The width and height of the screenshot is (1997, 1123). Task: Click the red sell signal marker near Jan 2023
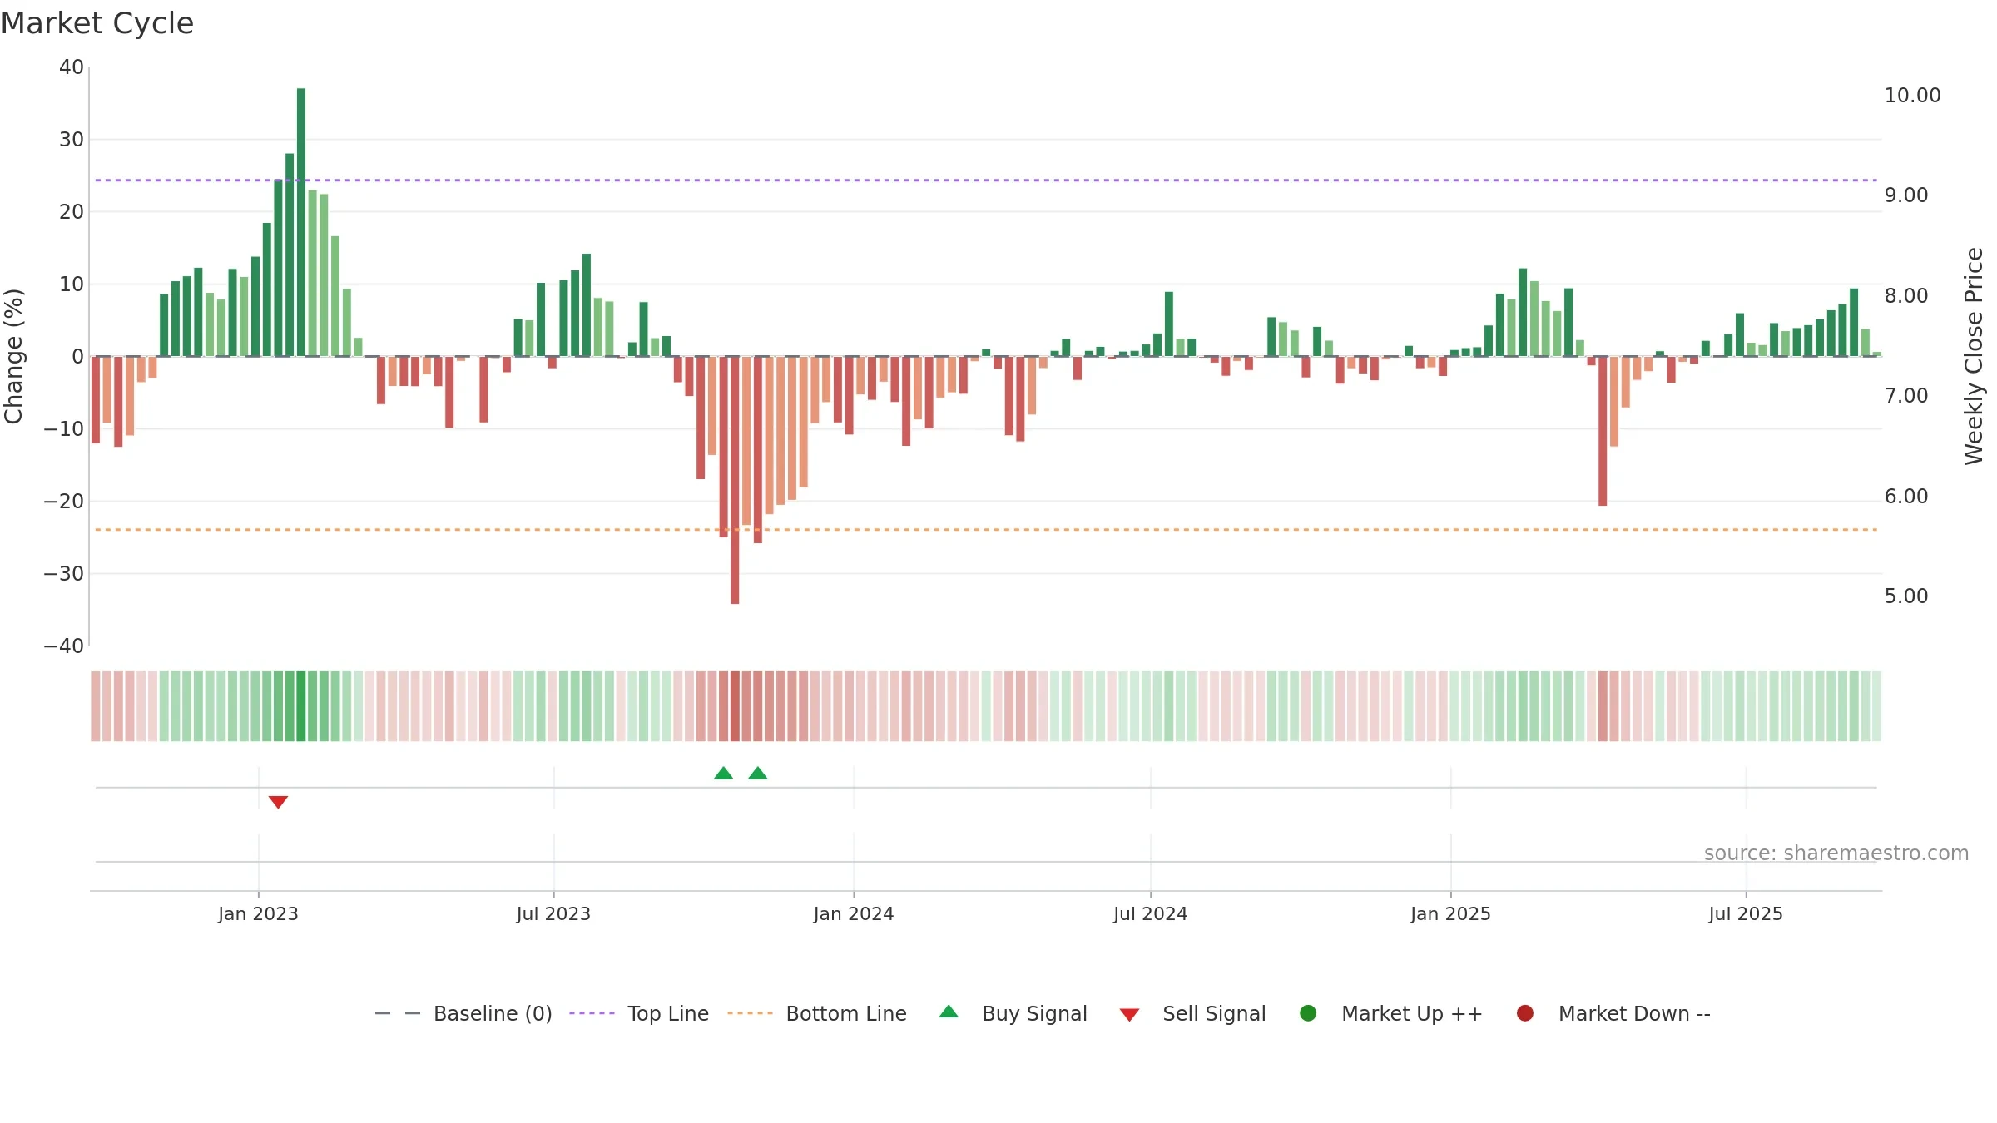278,802
